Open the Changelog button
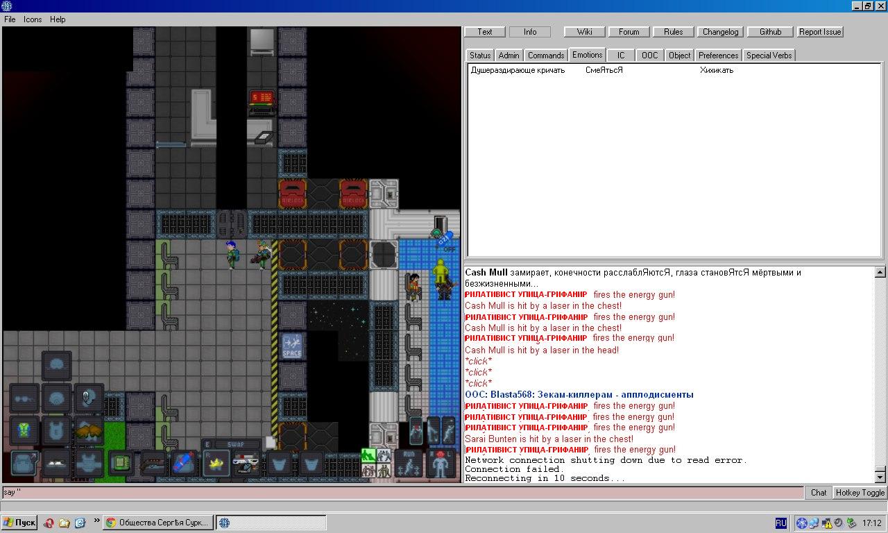Viewport: 888px width, 533px height. (721, 32)
